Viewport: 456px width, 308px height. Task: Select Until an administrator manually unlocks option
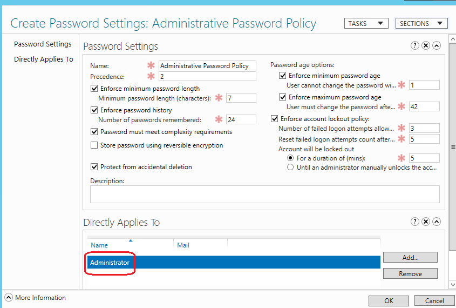coord(291,168)
